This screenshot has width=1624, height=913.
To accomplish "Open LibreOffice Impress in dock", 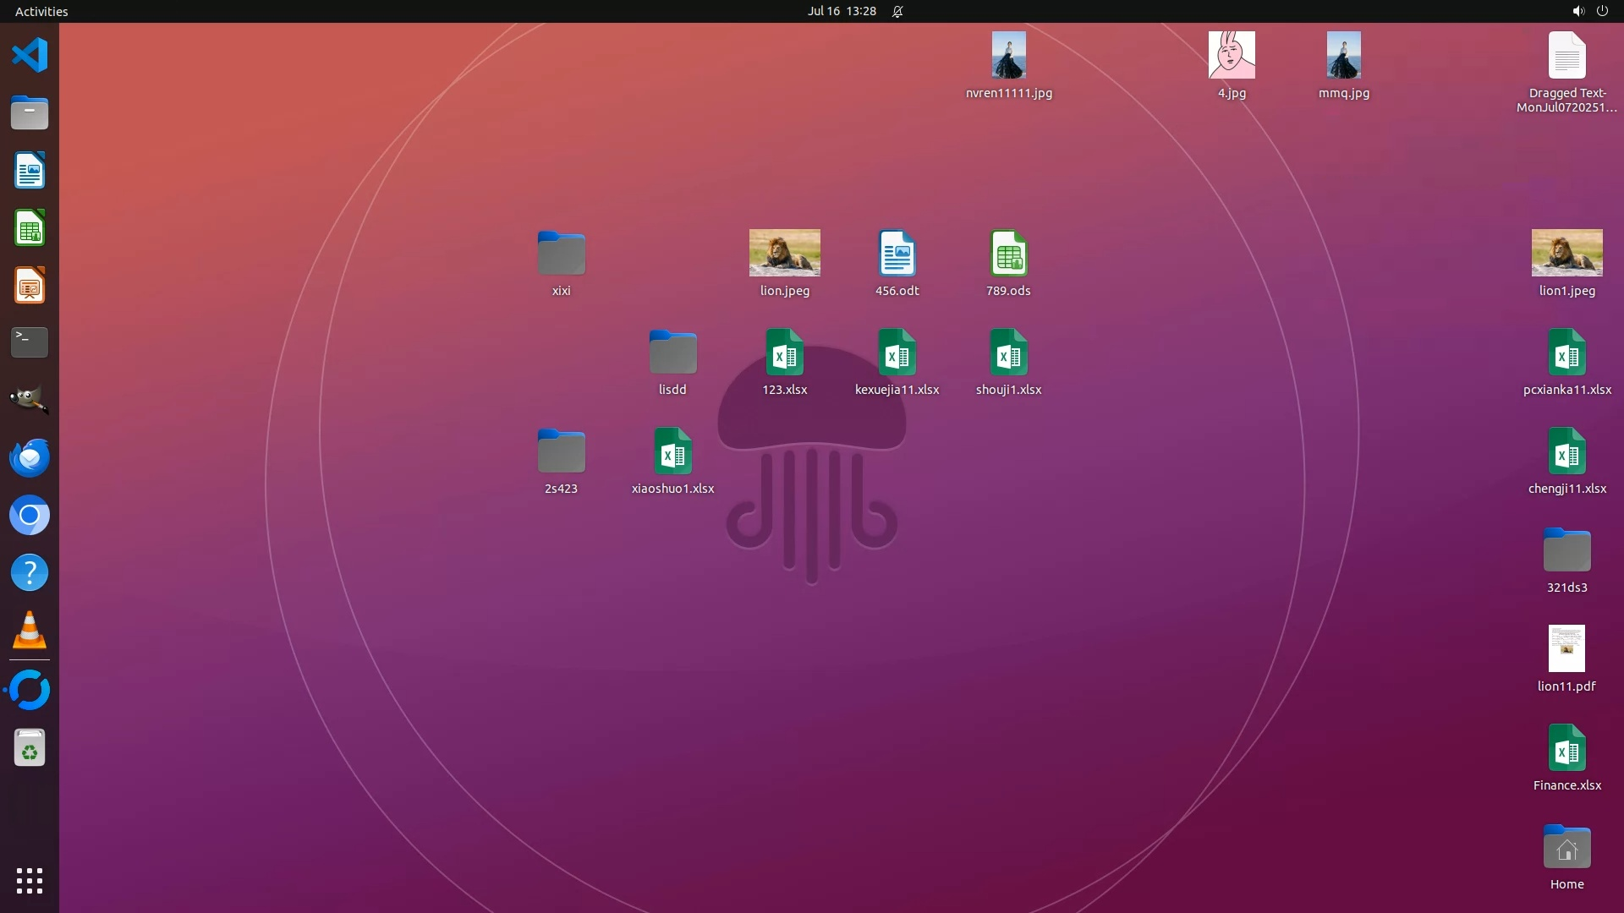I will click(30, 286).
